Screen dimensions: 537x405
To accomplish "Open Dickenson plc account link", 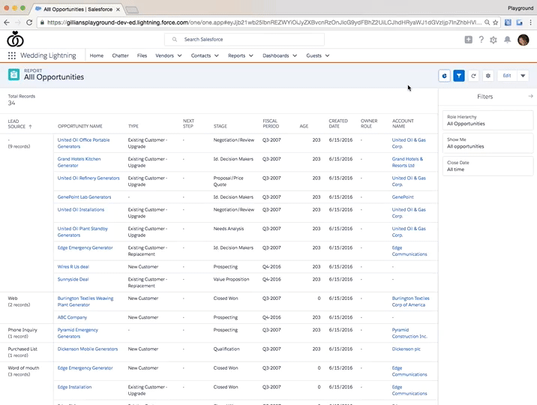I will click(406, 349).
